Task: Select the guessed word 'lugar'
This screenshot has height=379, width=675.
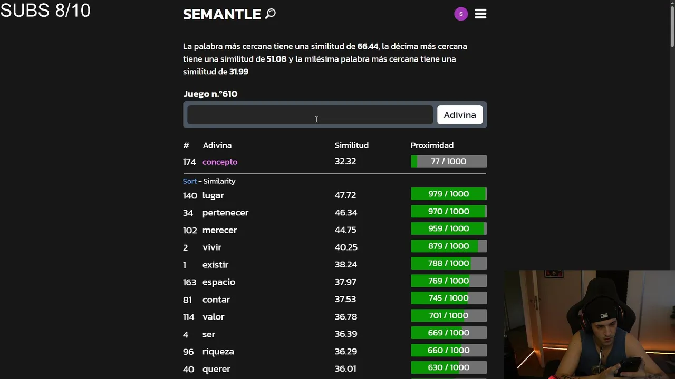Action: tap(213, 195)
